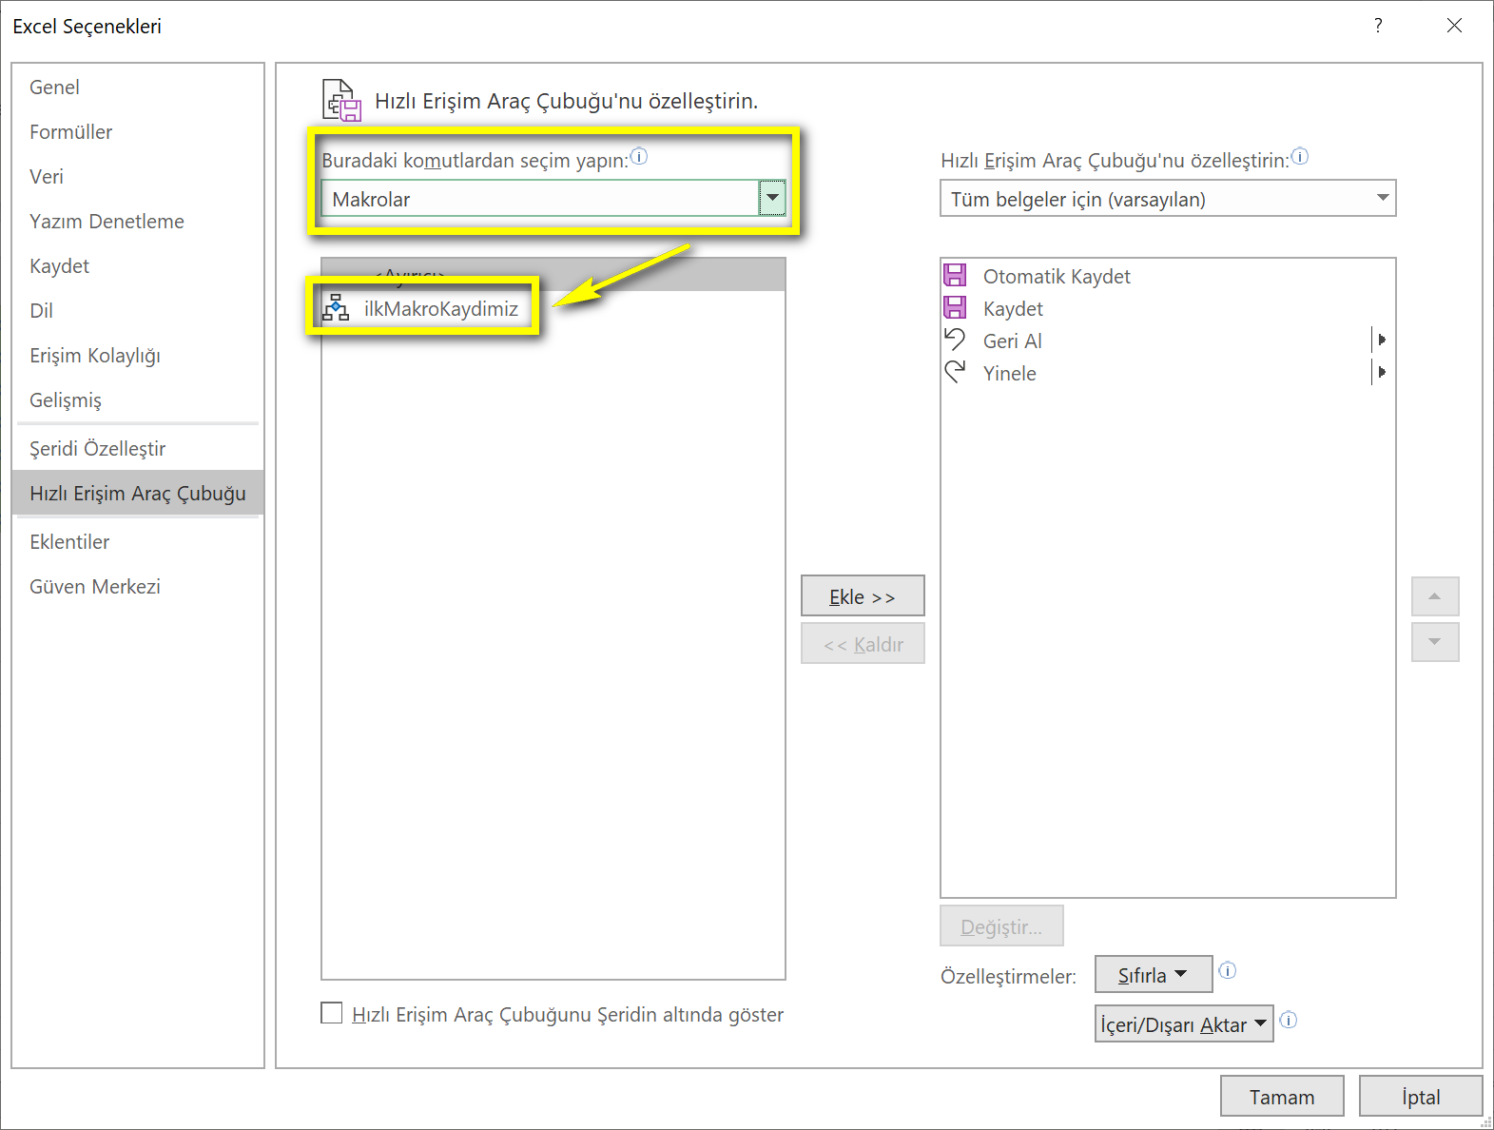1494x1130 pixels.
Task: Open Yazım Denetleme settings
Action: [x=138, y=222]
